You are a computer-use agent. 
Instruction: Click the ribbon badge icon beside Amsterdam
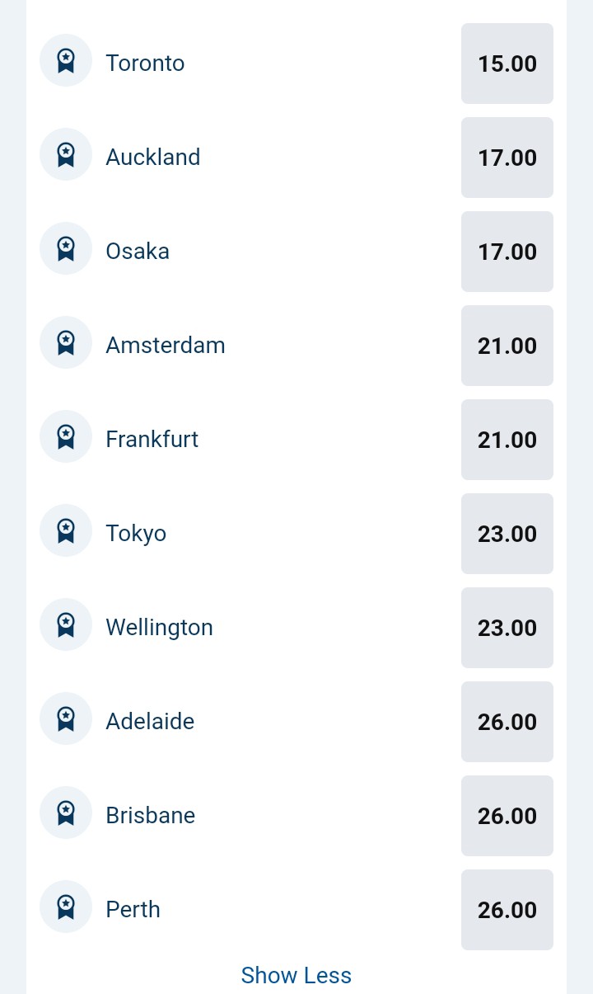[66, 343]
